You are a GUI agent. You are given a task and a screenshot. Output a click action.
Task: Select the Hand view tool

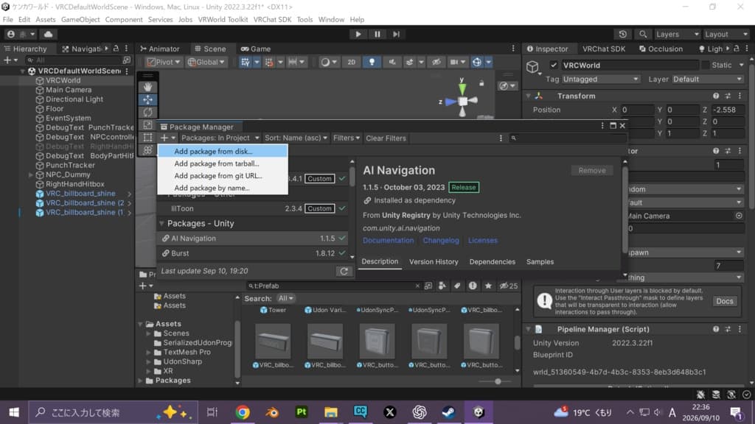coord(147,87)
